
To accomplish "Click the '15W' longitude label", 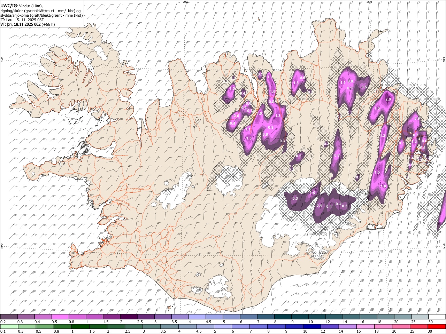I will pyautogui.click(x=369, y=2).
